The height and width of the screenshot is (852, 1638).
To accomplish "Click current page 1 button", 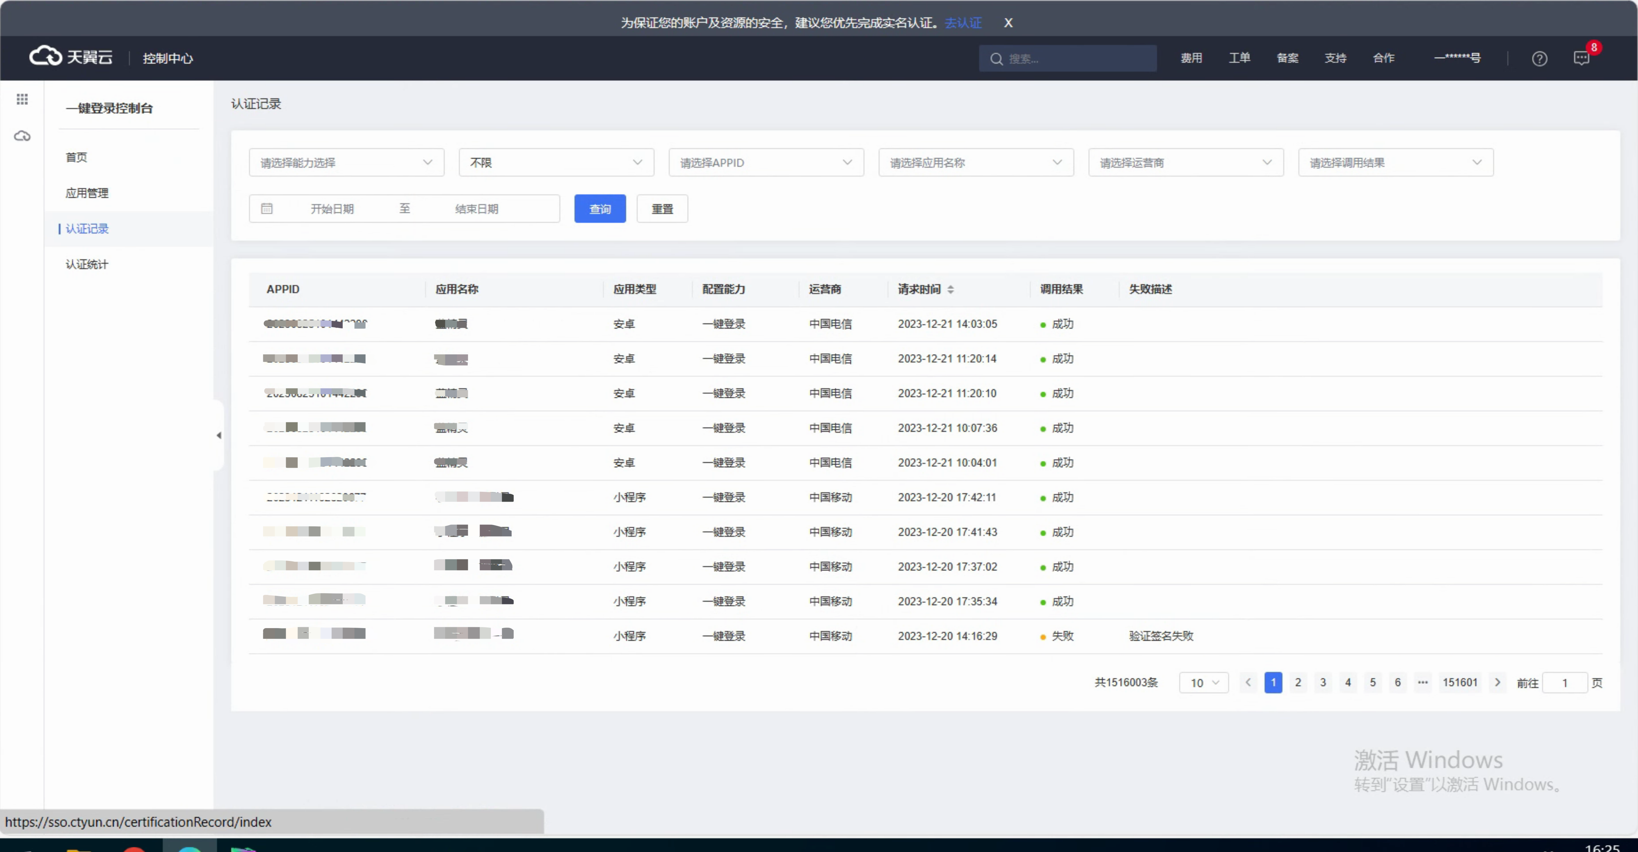I will [x=1273, y=682].
